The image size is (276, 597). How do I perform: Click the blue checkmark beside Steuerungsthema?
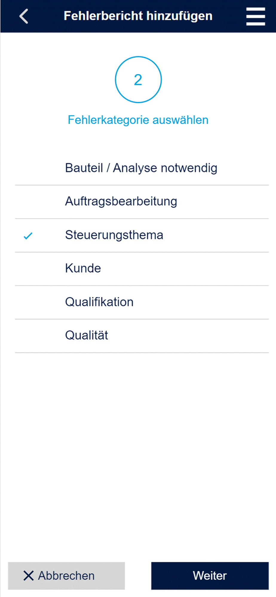coord(28,236)
